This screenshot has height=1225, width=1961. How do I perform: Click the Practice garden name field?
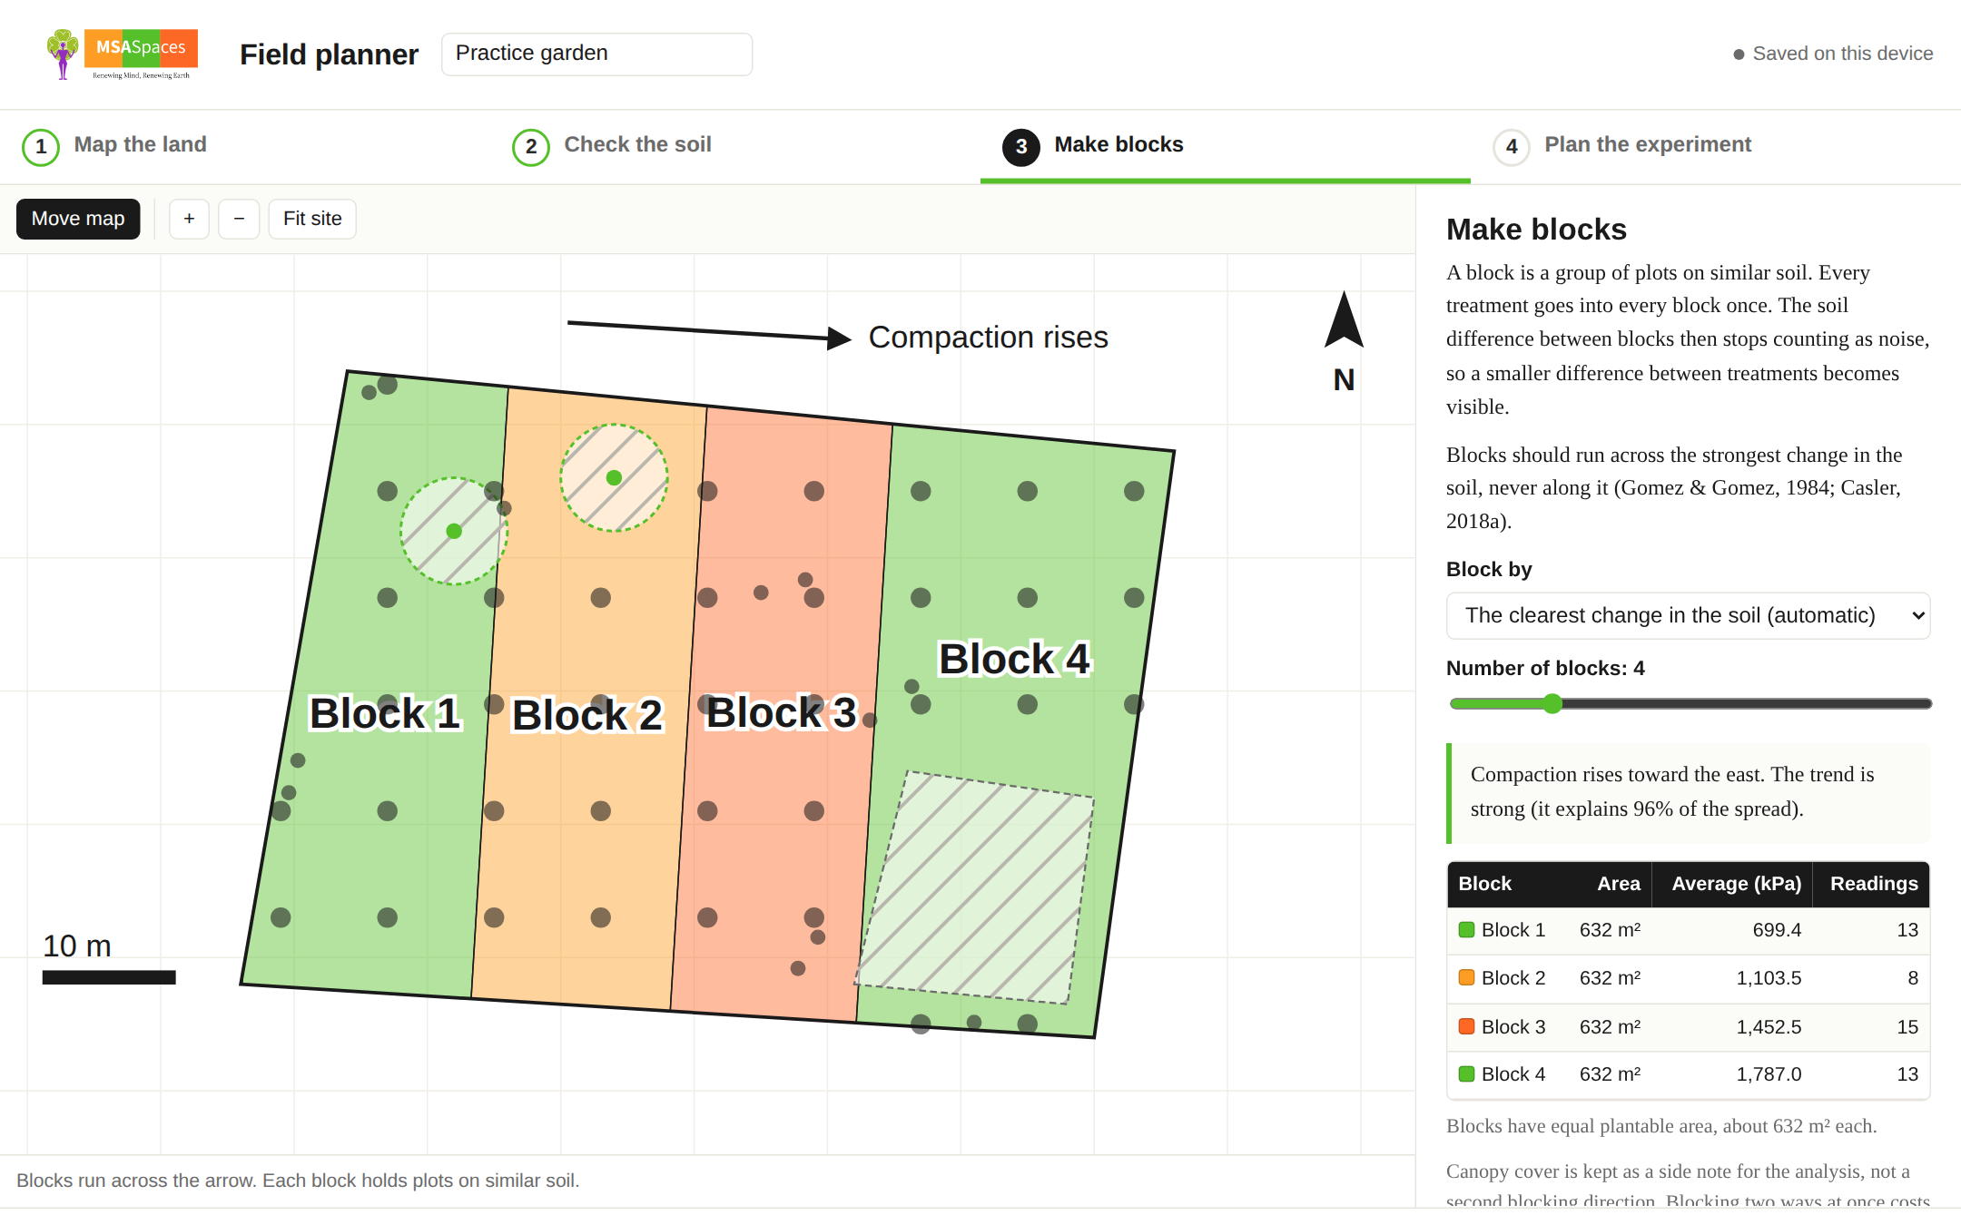596,54
